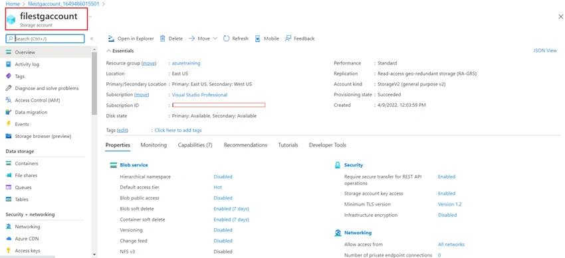This screenshot has height=258, width=565.
Task: Click Blob soft delete Enabled (7 days)
Action: 231,209
